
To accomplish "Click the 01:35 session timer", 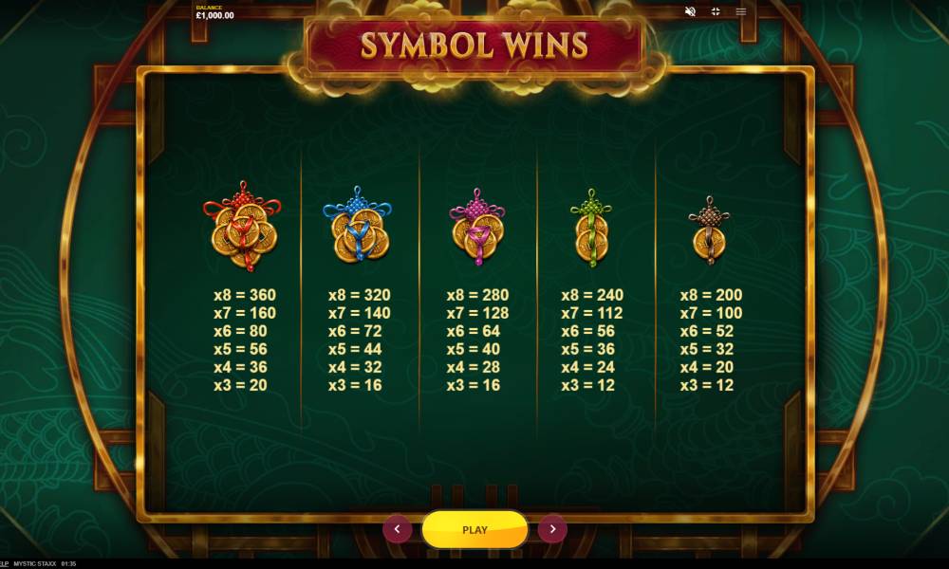I will point(68,563).
